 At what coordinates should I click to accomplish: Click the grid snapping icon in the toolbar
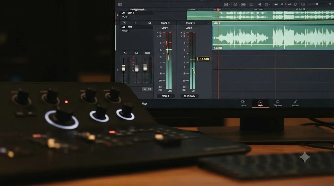(x=266, y=4)
